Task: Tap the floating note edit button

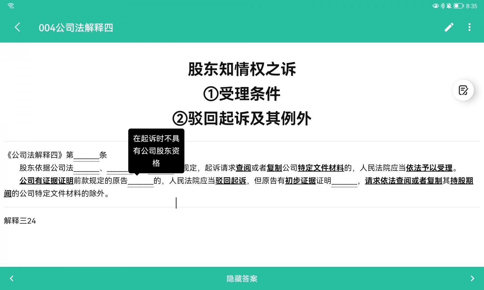Action: (x=463, y=90)
